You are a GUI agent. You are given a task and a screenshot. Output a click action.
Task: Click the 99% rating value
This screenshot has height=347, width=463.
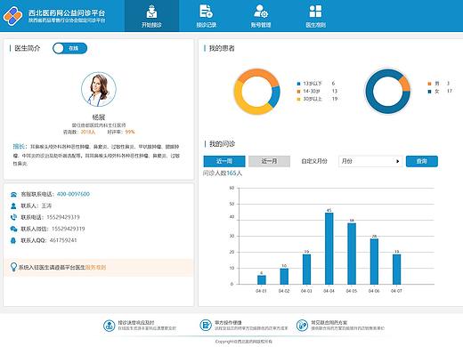tap(130, 132)
